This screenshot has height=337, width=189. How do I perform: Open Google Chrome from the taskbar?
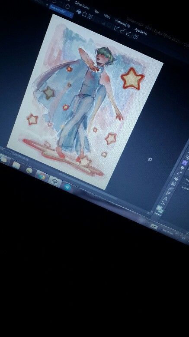tap(42, 176)
